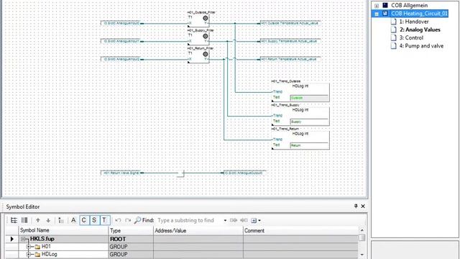Image resolution: width=460 pixels, height=259 pixels.
Task: Expand the COB Allgemein tree node
Action: 377,6
